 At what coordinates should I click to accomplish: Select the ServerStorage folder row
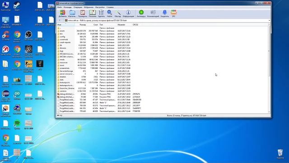(99, 71)
